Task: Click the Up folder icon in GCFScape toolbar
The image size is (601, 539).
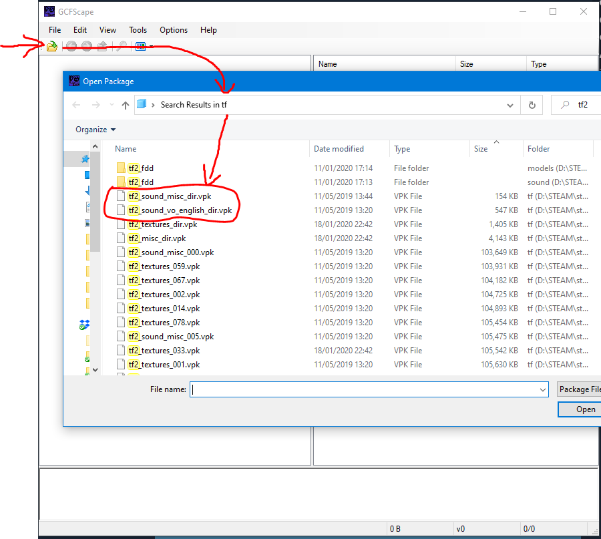Action: (102, 46)
